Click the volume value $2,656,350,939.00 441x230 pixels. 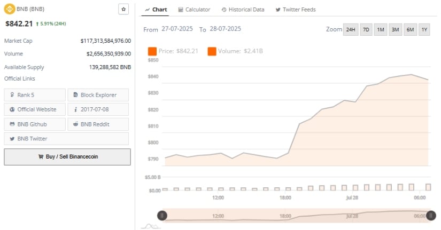point(109,54)
